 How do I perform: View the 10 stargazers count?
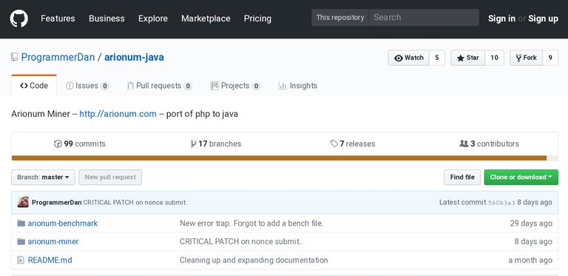(494, 58)
